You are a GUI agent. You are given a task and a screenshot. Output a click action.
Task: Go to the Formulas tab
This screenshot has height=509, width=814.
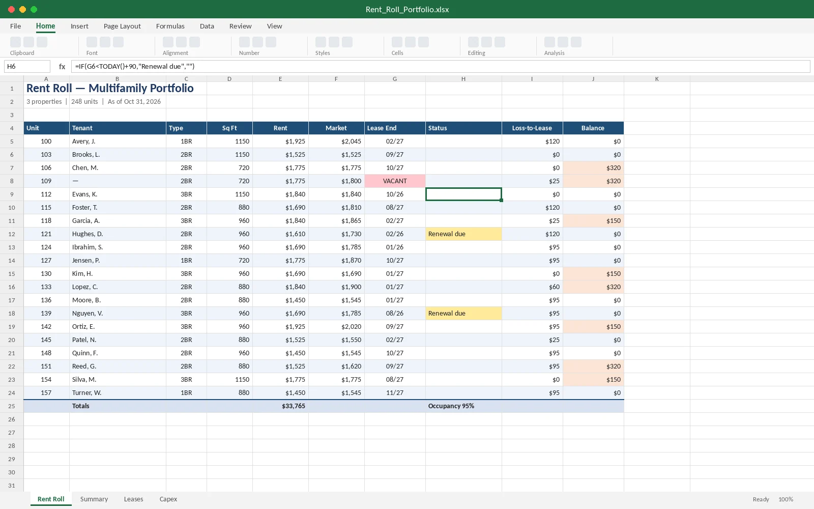point(170,26)
